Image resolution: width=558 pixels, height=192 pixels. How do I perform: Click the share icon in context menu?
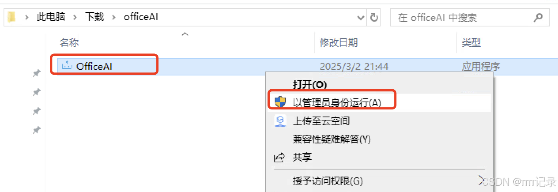click(279, 158)
